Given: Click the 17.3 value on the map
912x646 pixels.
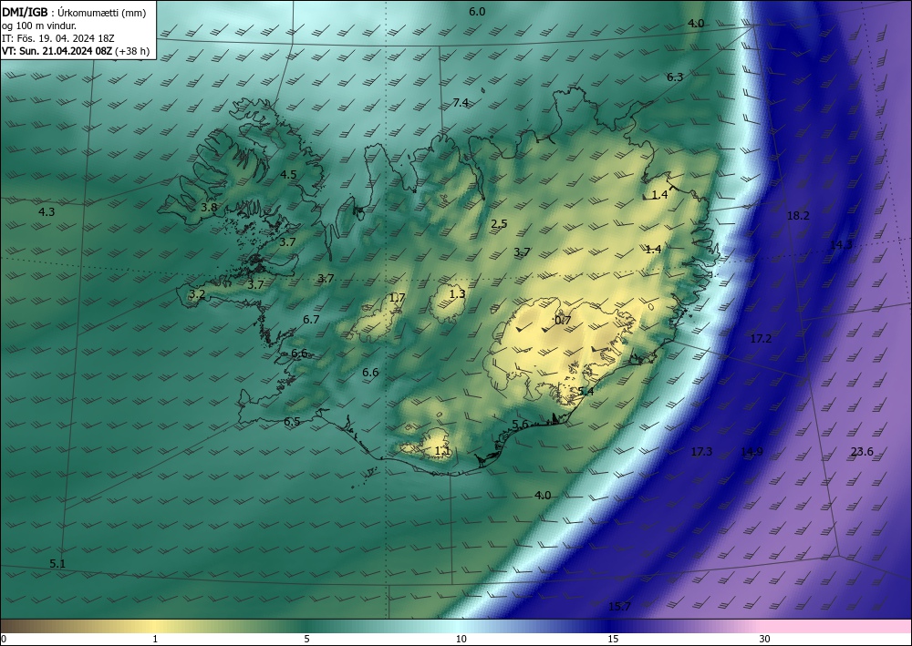Looking at the screenshot, I should (701, 451).
